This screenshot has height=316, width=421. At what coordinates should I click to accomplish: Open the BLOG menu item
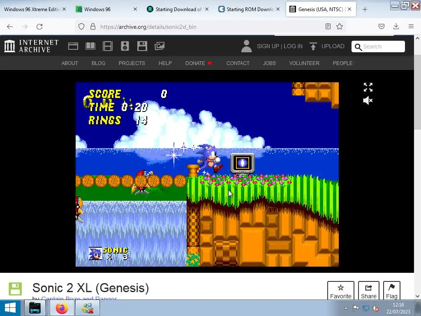click(x=98, y=63)
